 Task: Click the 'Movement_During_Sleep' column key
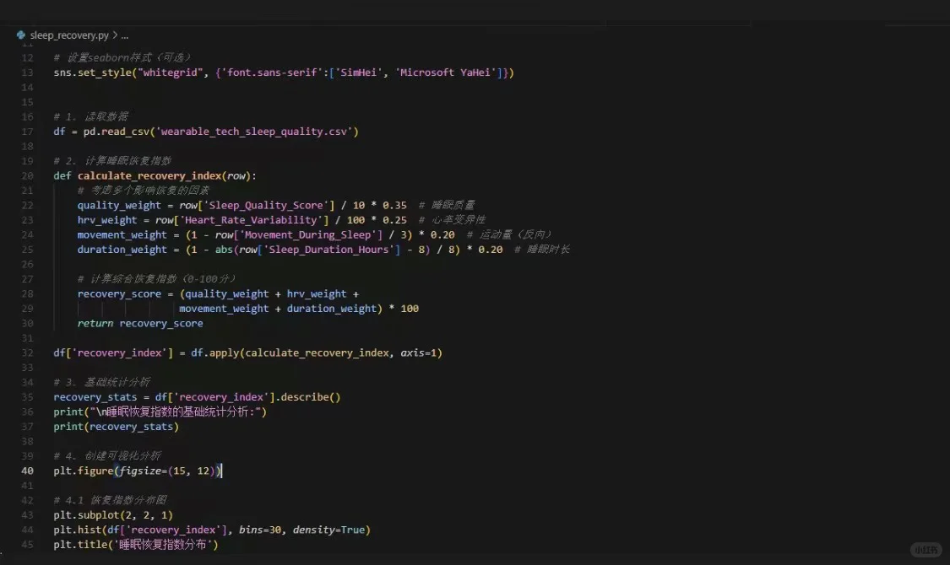click(307, 234)
